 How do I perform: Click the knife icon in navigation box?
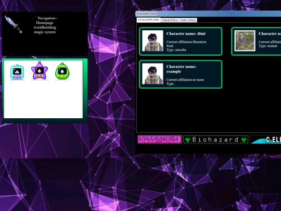[x=14, y=24]
